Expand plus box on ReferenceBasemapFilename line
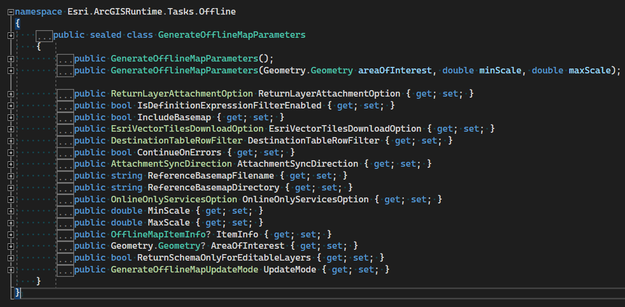Screen dimensions: 625x307 pos(11,176)
